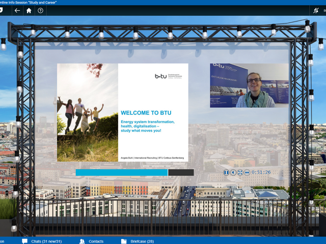
Task: Click the Briefcase folder icon
Action: coord(124,241)
